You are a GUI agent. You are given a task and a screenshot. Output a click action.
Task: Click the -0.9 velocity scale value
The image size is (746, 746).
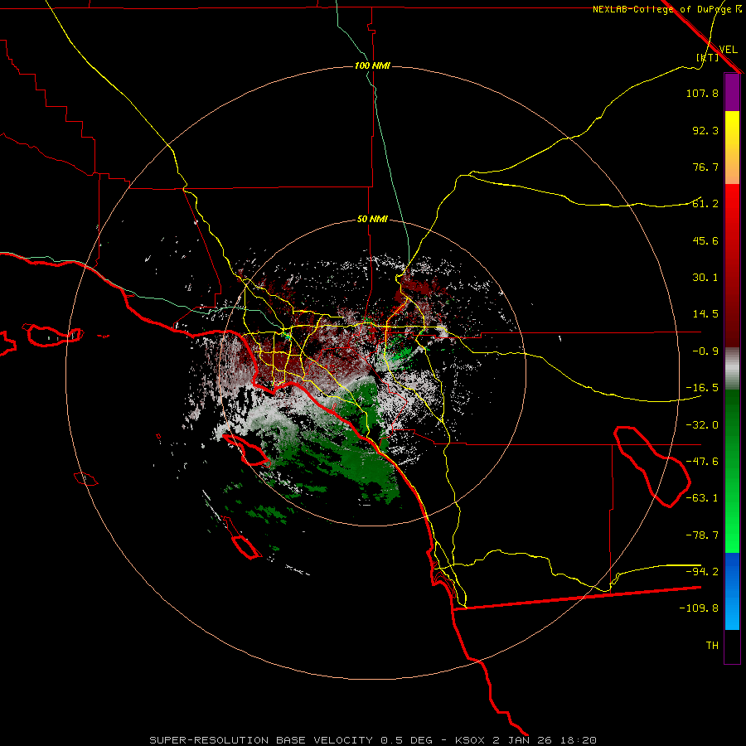(705, 351)
